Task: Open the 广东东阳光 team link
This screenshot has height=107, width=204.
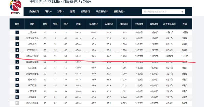Action: (x=32, y=50)
